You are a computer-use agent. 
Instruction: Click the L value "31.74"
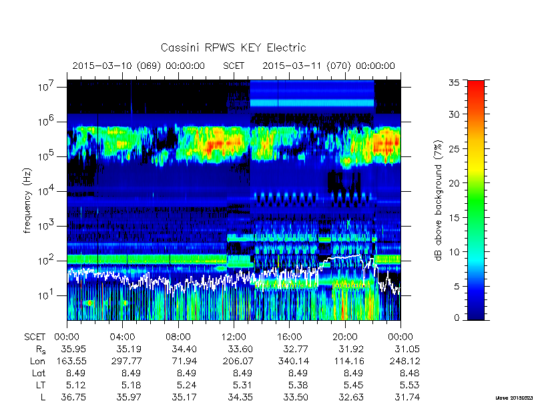(x=407, y=397)
